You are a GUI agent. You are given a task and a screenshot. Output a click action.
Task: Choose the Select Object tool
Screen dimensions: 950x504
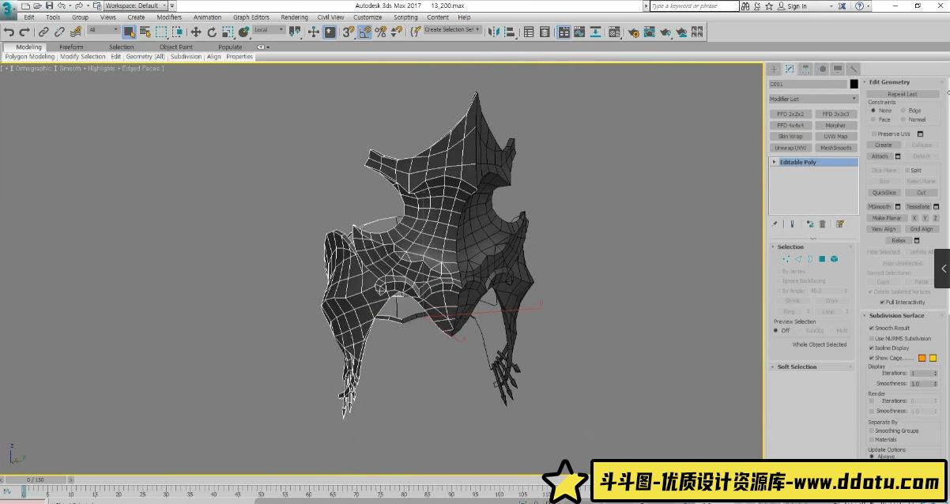pos(129,32)
